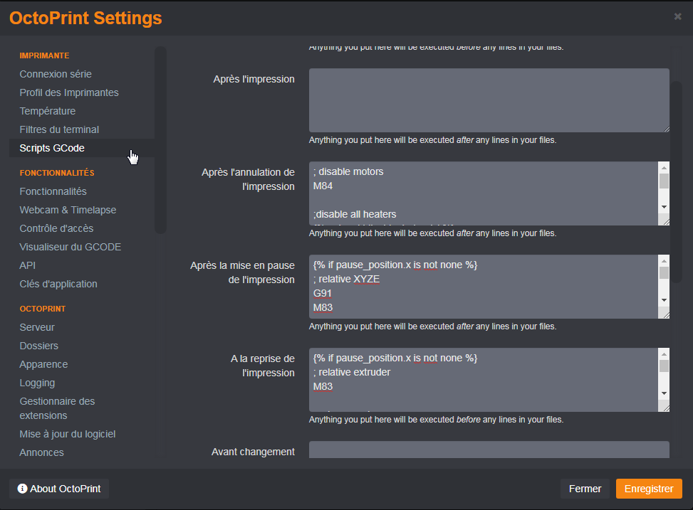
Task: Click '; disable motors' comment line
Action: click(348, 171)
